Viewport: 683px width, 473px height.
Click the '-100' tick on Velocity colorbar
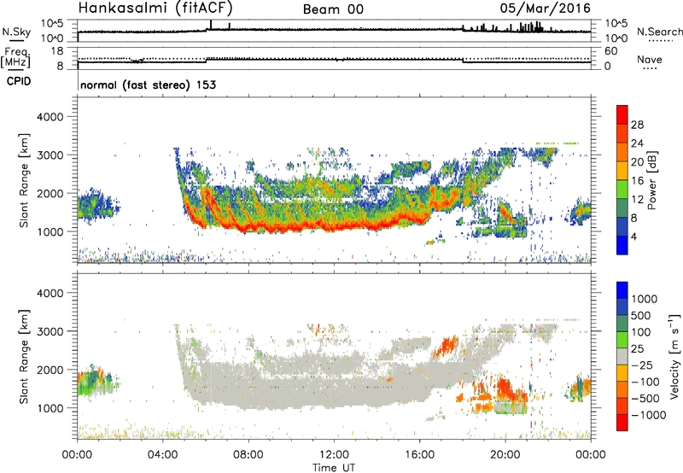pyautogui.click(x=645, y=382)
